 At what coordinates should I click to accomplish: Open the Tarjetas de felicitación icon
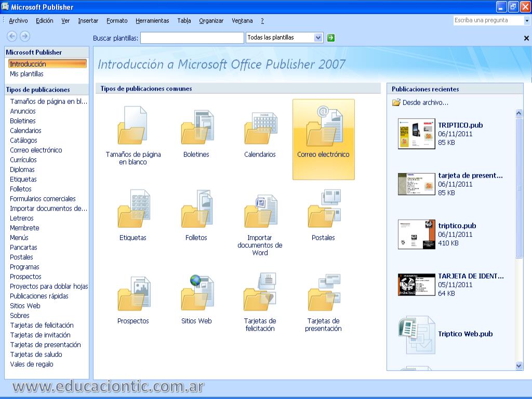point(260,294)
